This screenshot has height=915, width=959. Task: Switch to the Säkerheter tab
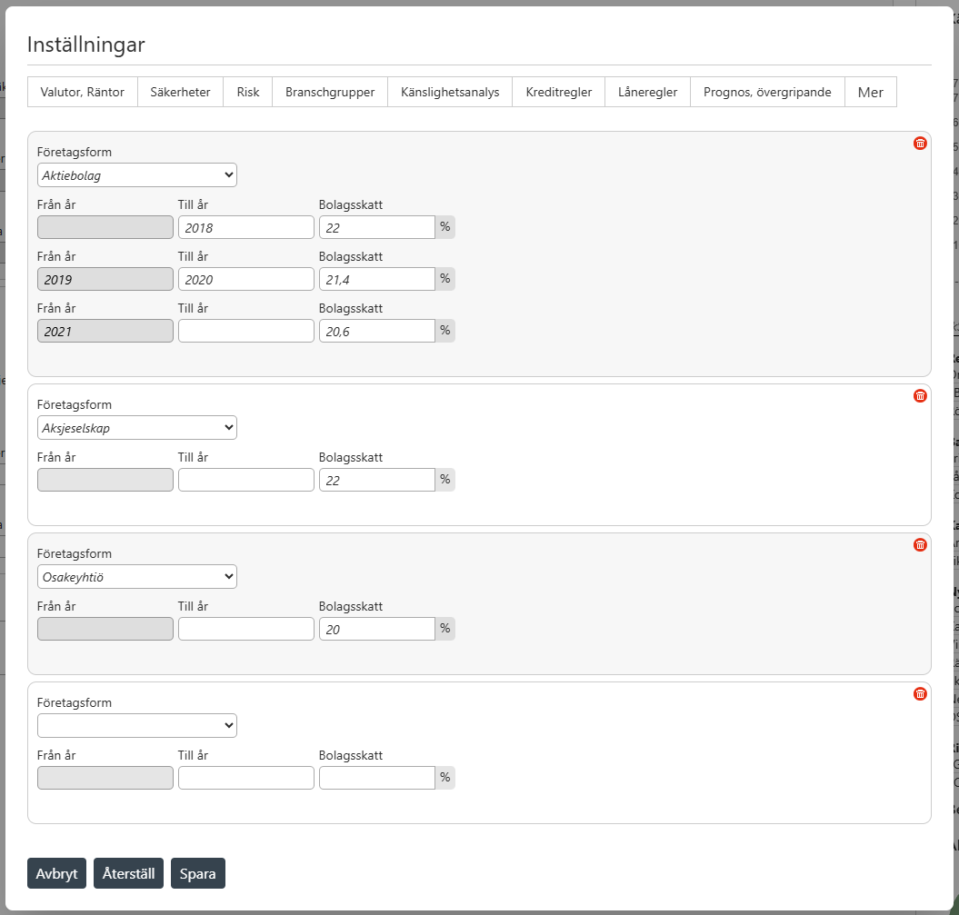pyautogui.click(x=180, y=93)
